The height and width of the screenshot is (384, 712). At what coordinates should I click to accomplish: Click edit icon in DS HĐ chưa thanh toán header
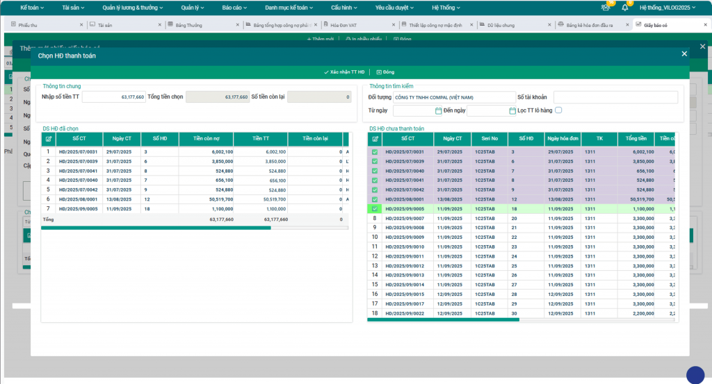pos(374,139)
